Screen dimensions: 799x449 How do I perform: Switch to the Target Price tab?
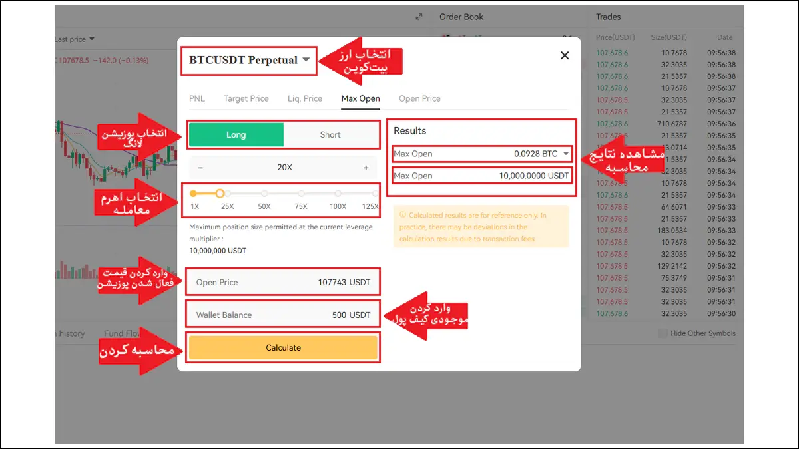(x=246, y=98)
